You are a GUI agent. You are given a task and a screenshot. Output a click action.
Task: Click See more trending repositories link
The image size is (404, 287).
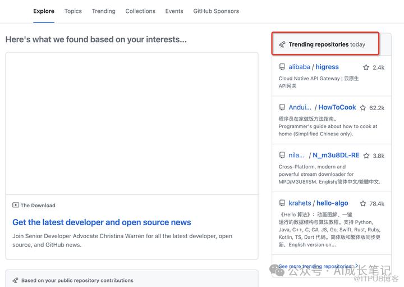[318, 266]
